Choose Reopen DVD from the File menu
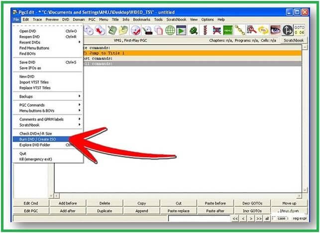320x233 pixels. pyautogui.click(x=47, y=37)
